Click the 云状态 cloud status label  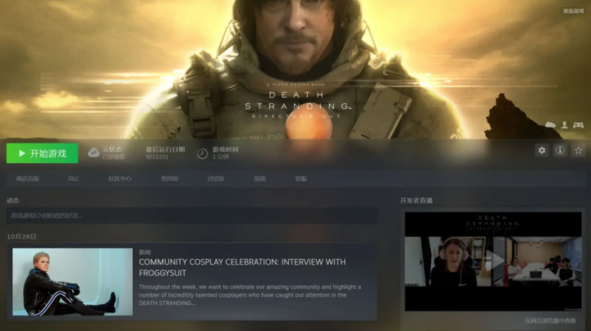click(112, 149)
